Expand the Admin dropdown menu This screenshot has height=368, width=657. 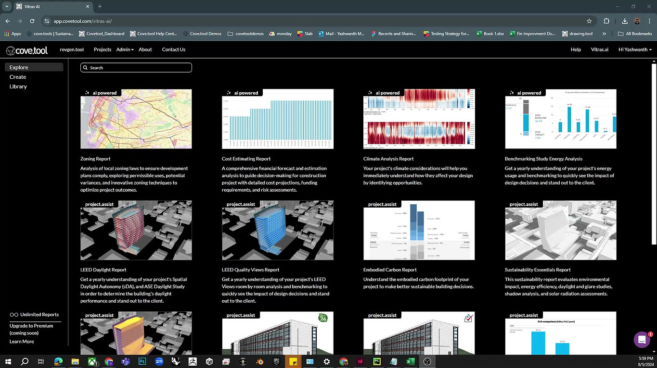click(125, 49)
